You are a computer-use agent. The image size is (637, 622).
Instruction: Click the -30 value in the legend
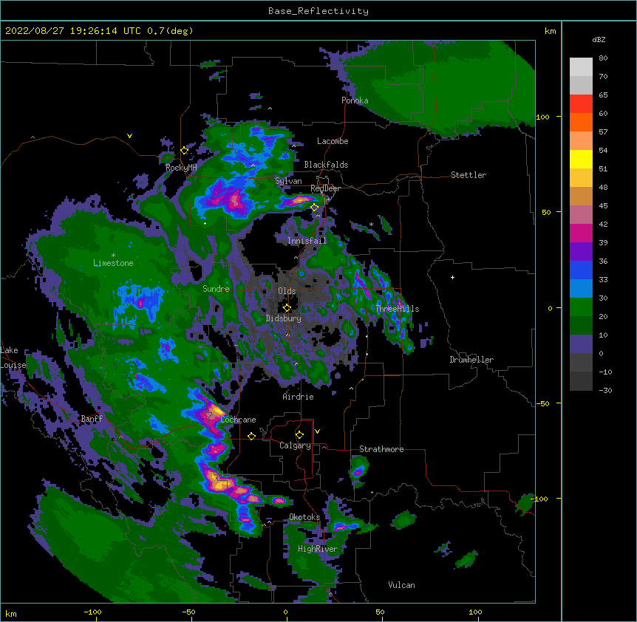coord(605,391)
